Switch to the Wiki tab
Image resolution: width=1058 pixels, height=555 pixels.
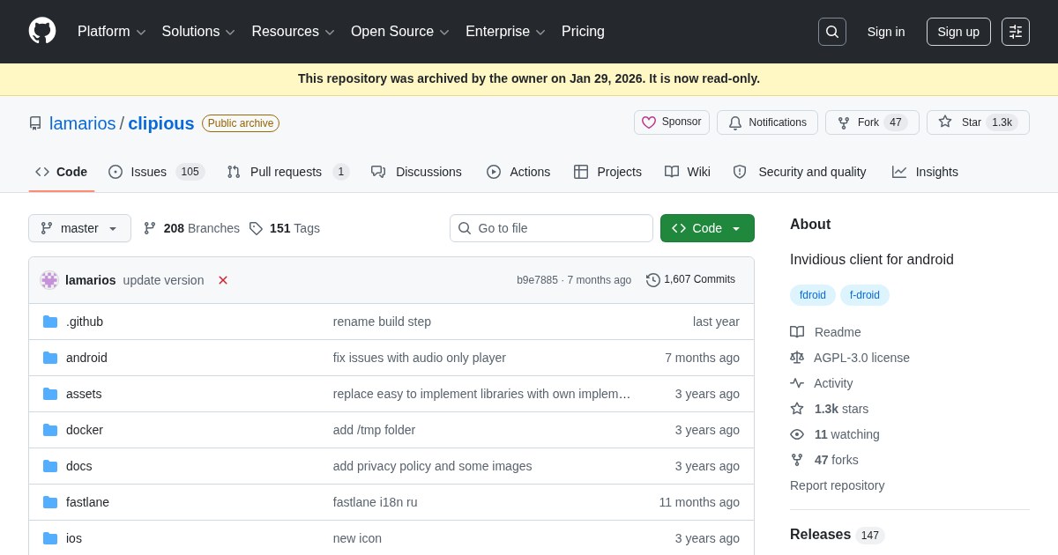click(688, 172)
